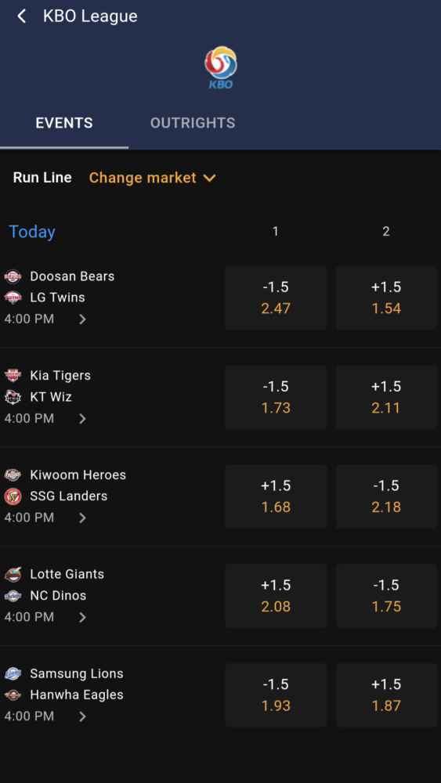Open the Kiwoom Heroes match name
The height and width of the screenshot is (783, 441).
[78, 475]
